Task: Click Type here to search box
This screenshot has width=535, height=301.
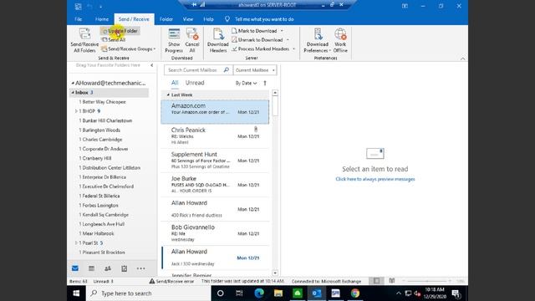Action: (149, 293)
